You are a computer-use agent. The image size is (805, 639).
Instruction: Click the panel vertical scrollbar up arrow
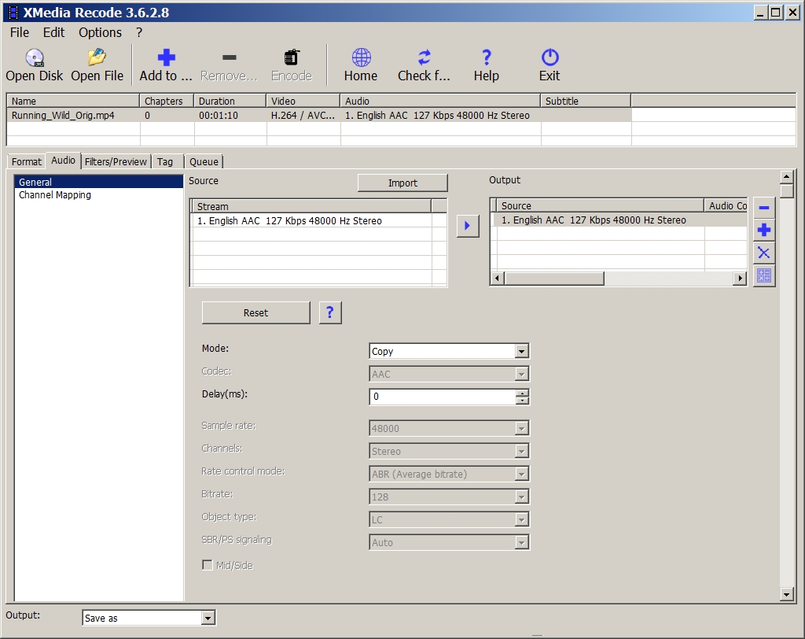(786, 177)
